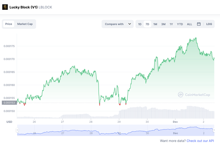Click the mini overview chart navigator
Viewport: 220px width, 145px height.
click(115, 130)
